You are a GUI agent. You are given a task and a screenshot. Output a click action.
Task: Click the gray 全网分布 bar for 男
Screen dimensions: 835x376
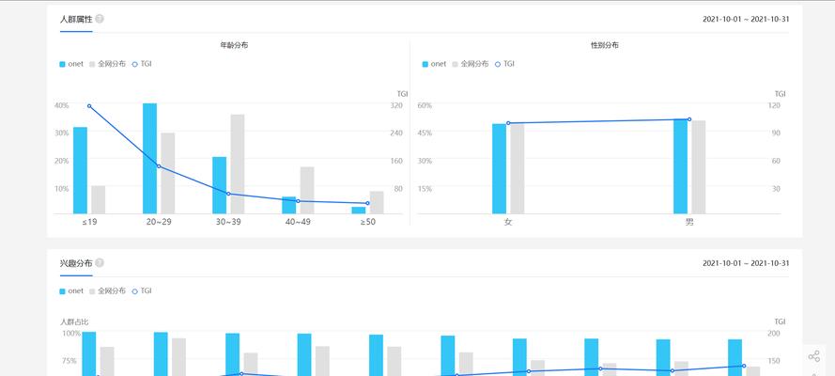click(x=699, y=167)
